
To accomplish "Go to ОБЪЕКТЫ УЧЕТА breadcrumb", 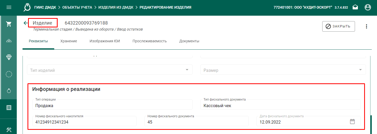I will coord(77,7).
